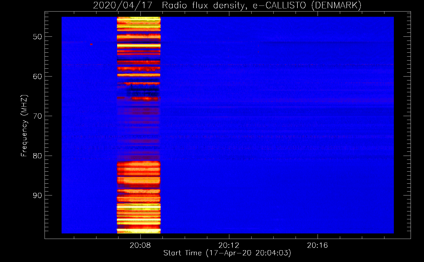This screenshot has width=424, height=262.
Task: Click the 70 frequency tick label
Action: tap(37, 116)
